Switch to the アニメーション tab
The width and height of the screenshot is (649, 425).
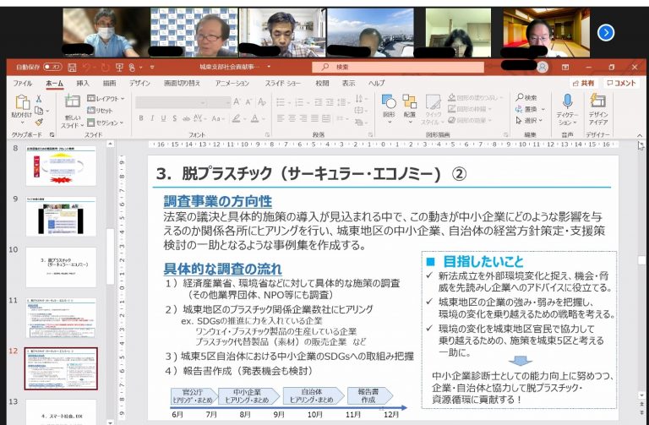[x=232, y=83]
